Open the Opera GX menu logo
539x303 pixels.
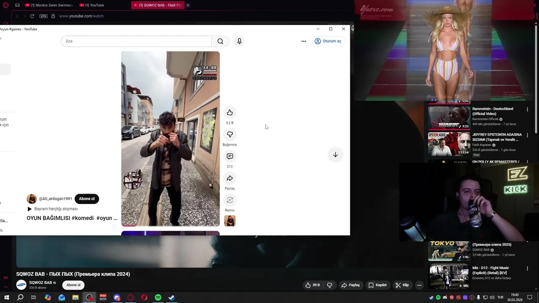point(5,5)
